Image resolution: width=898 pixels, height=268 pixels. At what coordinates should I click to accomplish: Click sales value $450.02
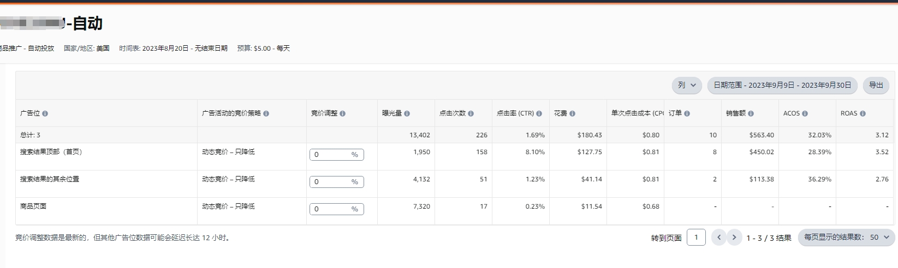[762, 152]
